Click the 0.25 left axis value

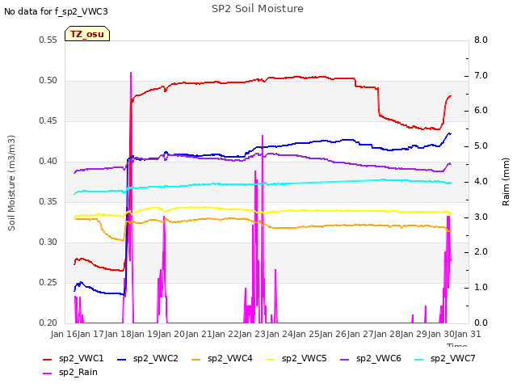(x=48, y=283)
